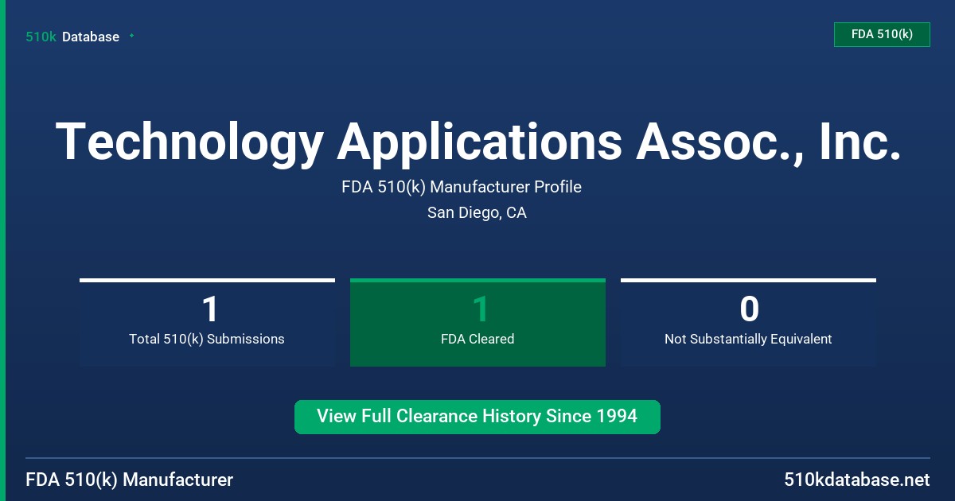Click the green dot beside Database logo

(x=131, y=36)
